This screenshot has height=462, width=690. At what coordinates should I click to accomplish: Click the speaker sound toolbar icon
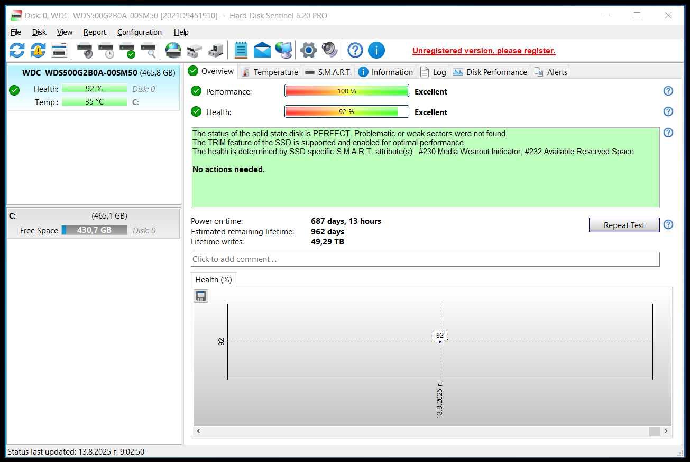tap(330, 50)
